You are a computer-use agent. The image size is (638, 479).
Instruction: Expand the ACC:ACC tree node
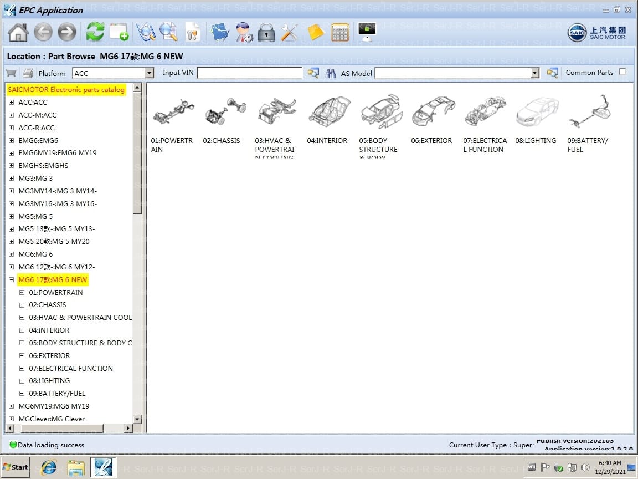12,102
